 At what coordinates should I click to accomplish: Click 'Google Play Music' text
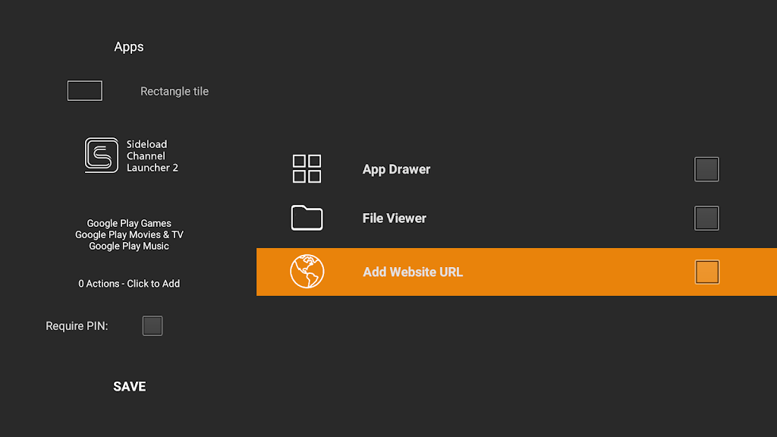[129, 247]
